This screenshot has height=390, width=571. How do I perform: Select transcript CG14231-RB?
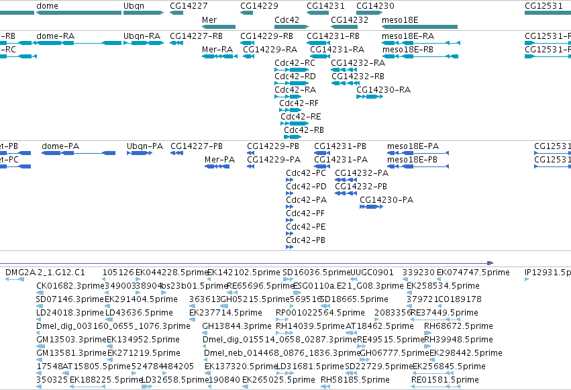(319, 43)
